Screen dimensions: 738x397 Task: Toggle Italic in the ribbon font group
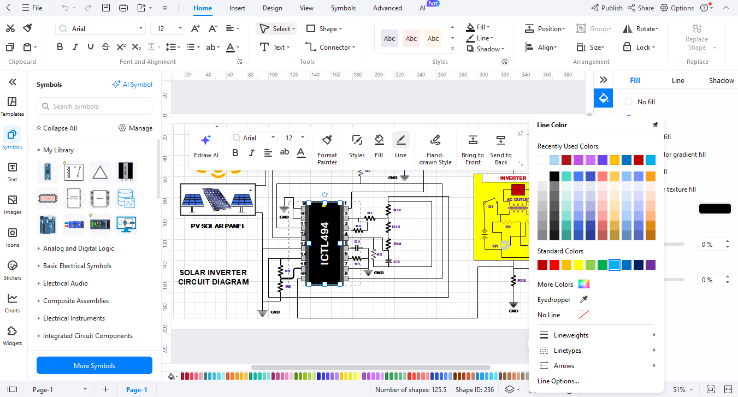tap(75, 48)
